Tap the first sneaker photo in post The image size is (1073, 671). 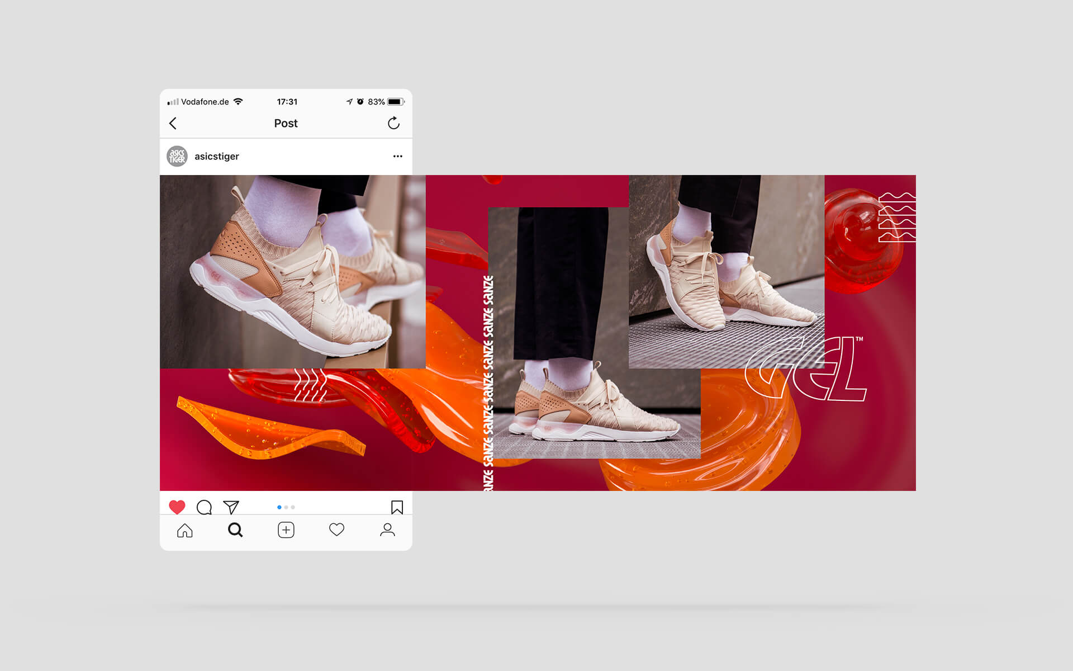pos(293,272)
